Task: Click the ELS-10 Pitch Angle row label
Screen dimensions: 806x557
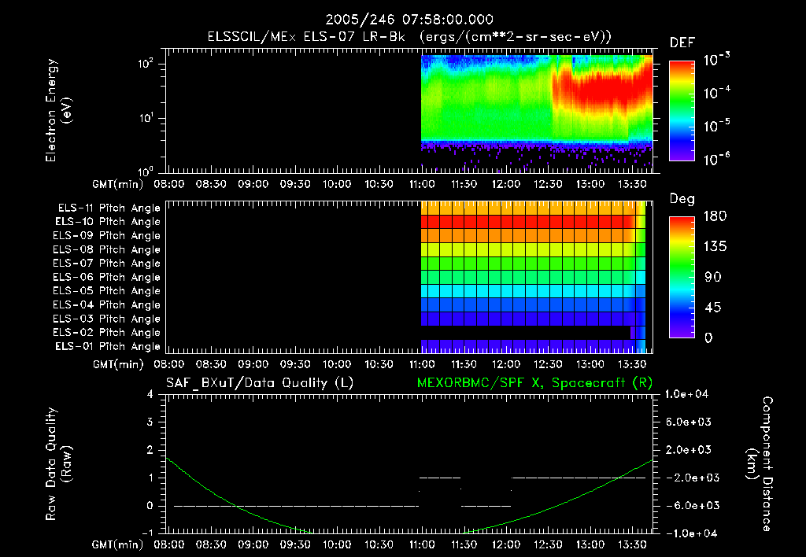Action: pyautogui.click(x=108, y=222)
